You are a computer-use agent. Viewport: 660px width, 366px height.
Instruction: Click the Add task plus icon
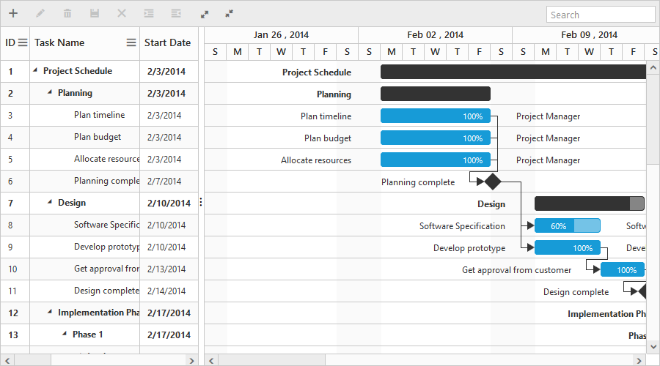click(x=13, y=13)
